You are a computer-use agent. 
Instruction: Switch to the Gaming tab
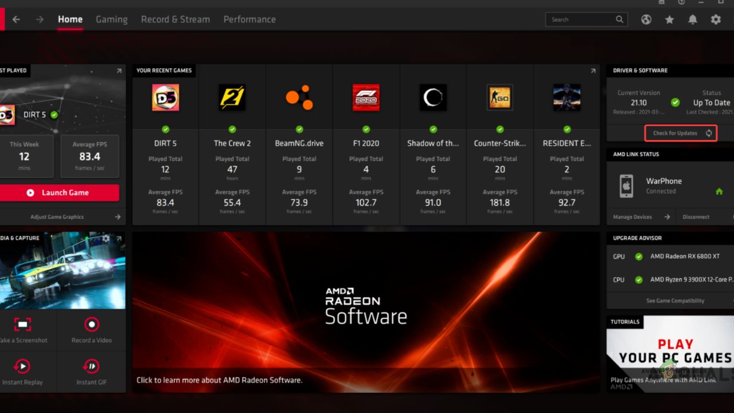(x=111, y=20)
